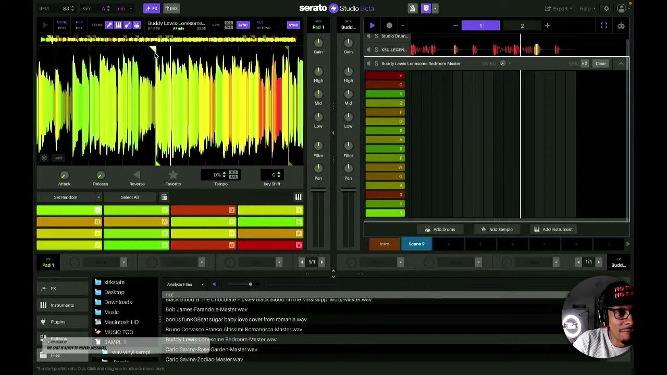Click the Add Instrument button
Screen dimensions: 667x375
pos(553,229)
